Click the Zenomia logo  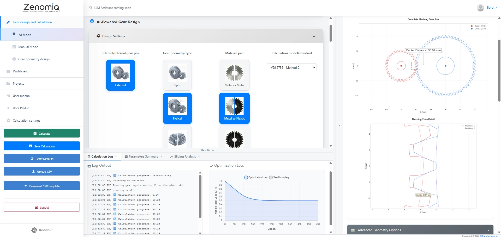coord(42,8)
